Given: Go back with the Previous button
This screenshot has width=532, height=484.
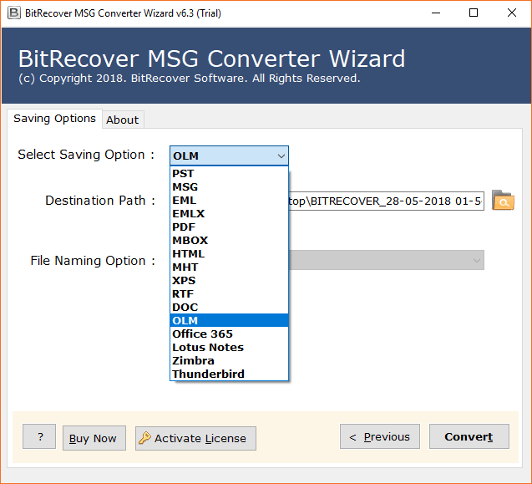Looking at the screenshot, I should point(380,436).
